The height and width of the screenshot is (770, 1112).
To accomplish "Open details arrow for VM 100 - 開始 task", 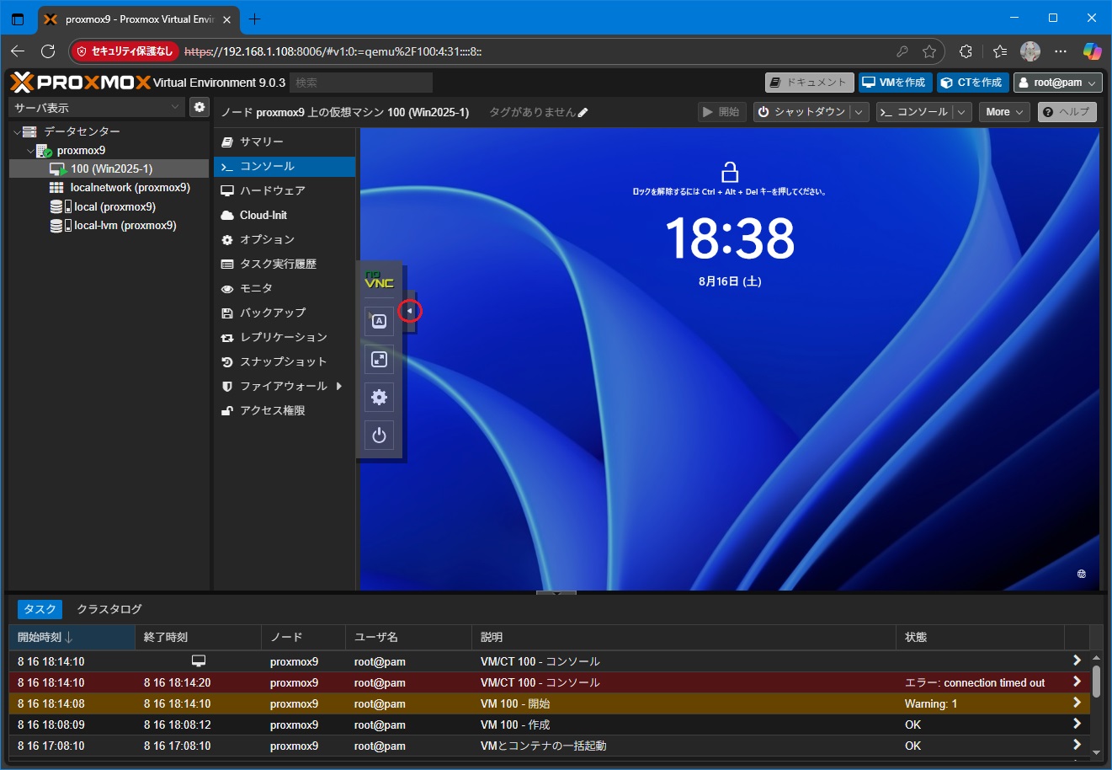I will pos(1077,703).
